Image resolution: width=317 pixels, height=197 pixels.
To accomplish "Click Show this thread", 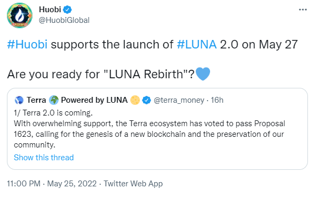I will pyautogui.click(x=44, y=157).
